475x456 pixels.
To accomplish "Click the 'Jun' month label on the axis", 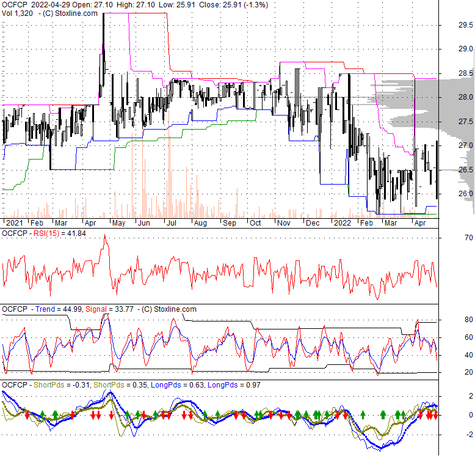I will click(x=144, y=223).
